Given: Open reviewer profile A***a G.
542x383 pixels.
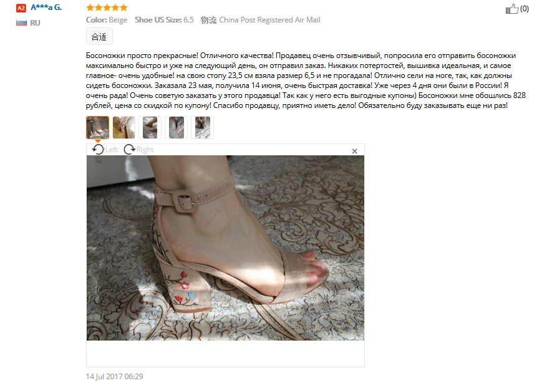Looking at the screenshot, I should point(46,7).
